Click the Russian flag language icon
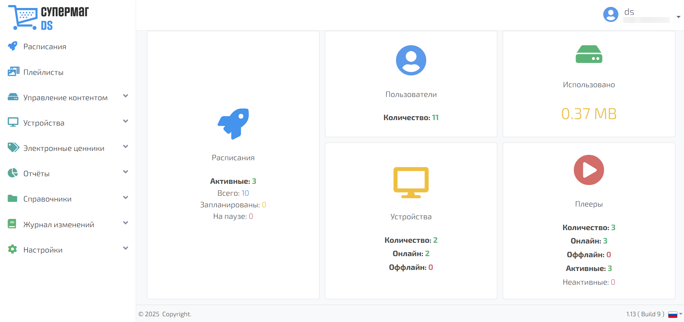 coord(673,314)
